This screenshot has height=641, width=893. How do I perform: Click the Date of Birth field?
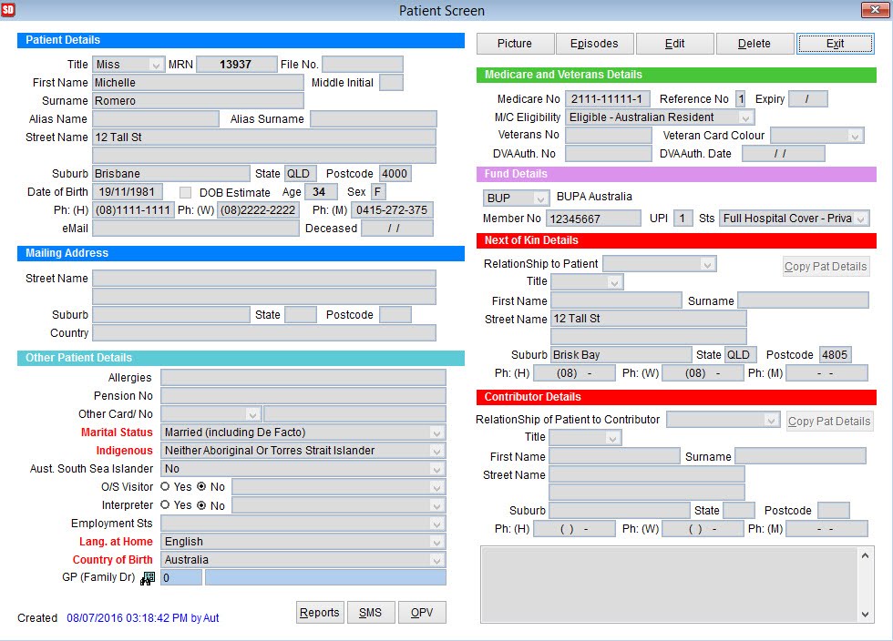coord(128,192)
